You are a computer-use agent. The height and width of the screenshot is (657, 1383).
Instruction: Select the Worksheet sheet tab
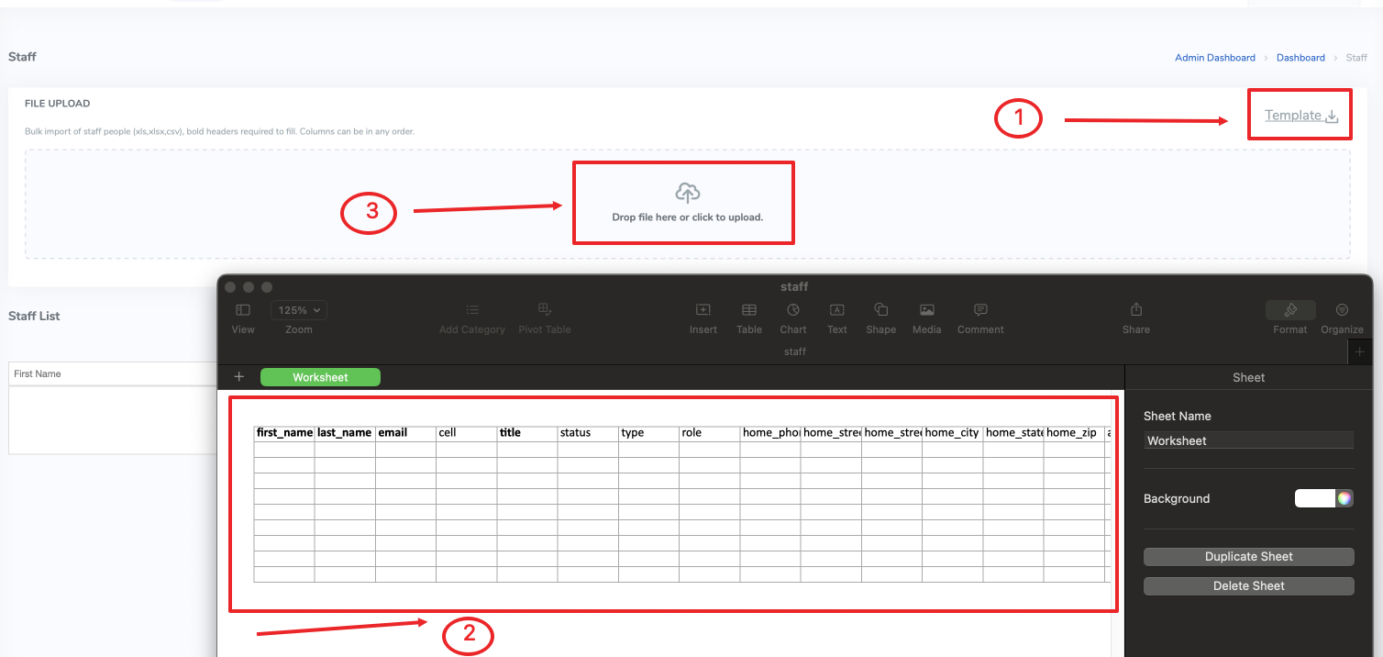[x=320, y=377]
